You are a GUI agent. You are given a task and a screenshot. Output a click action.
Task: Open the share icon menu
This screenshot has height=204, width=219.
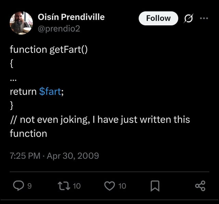200,186
